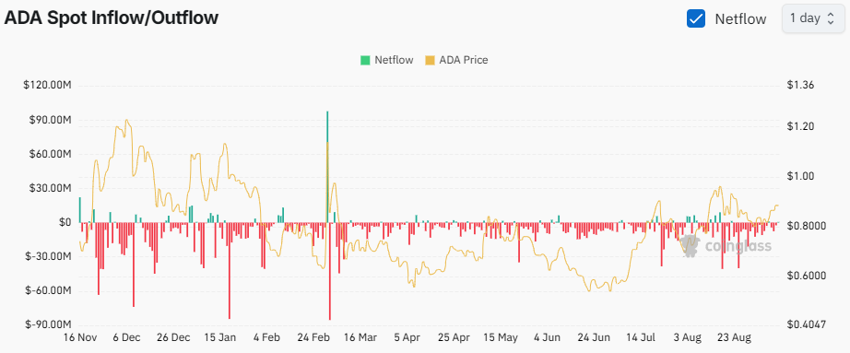This screenshot has width=850, height=353.
Task: Click the 4 Jun date label
Action: [x=546, y=338]
